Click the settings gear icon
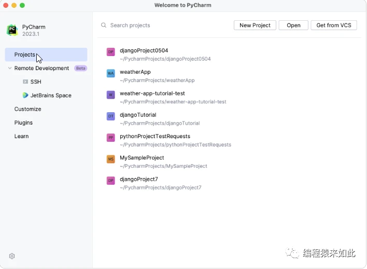The image size is (367, 269). (x=12, y=256)
